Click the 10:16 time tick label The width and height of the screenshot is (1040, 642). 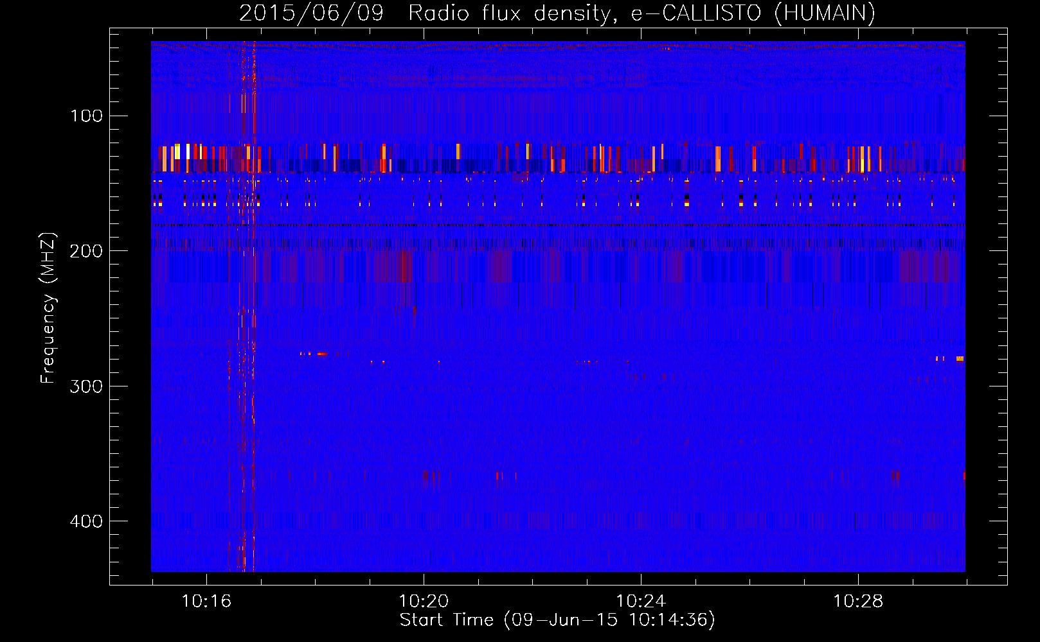pos(206,601)
